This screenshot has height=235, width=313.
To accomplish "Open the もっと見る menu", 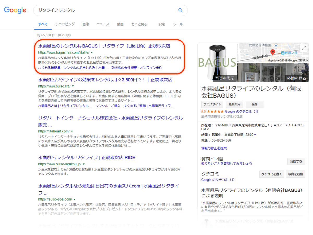I will click(x=139, y=24).
